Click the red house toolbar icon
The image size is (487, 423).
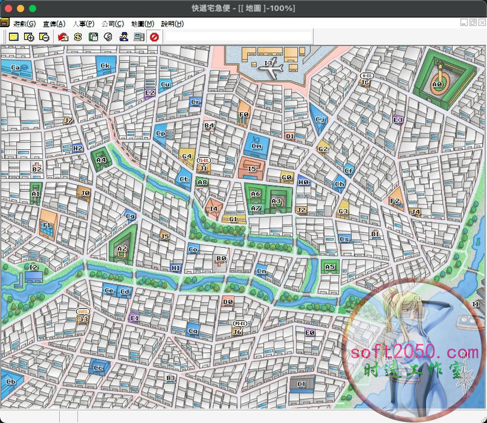(x=63, y=37)
